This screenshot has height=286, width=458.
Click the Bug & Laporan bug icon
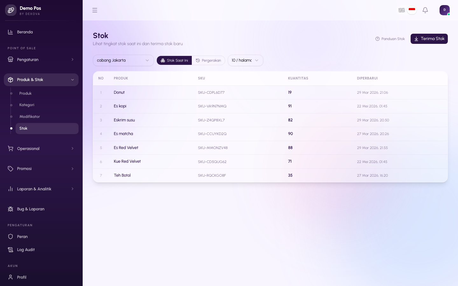[10, 209]
